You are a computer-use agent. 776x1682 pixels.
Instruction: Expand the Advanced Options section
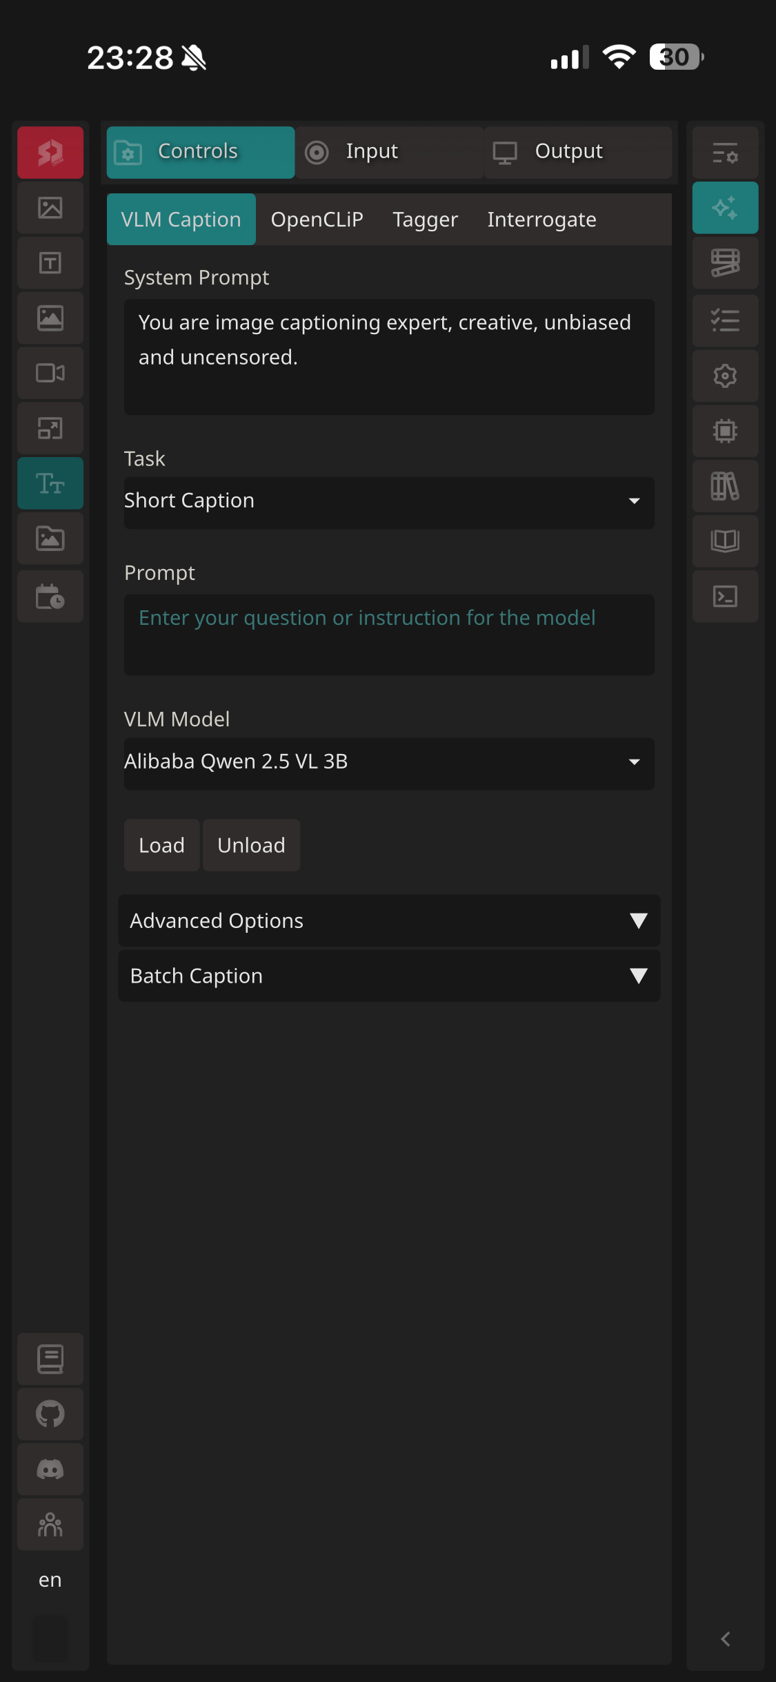tap(389, 921)
